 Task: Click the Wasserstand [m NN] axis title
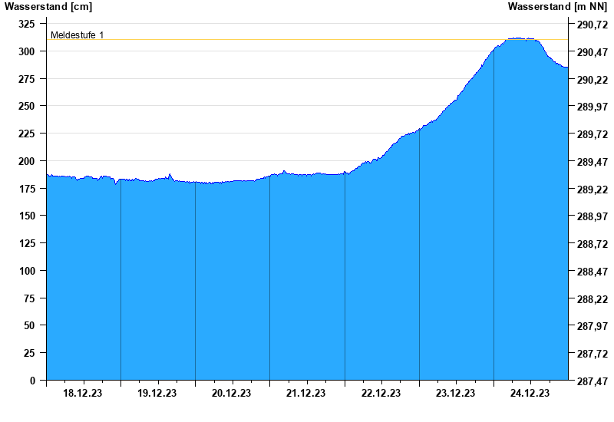coord(560,7)
